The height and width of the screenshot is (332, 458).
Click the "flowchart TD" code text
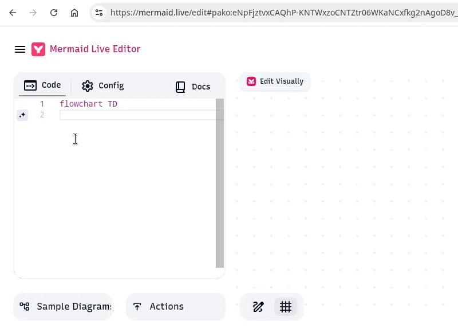(88, 104)
